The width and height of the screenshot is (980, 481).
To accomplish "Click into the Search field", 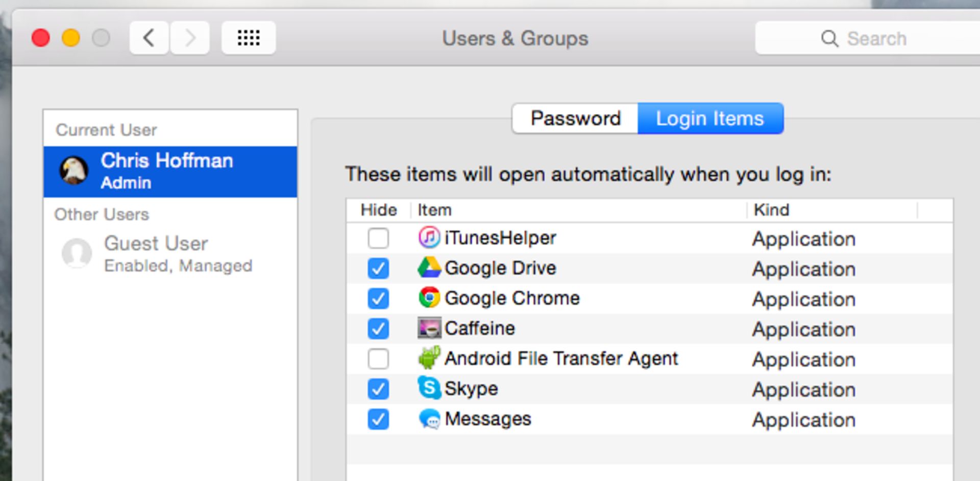I will (x=868, y=38).
